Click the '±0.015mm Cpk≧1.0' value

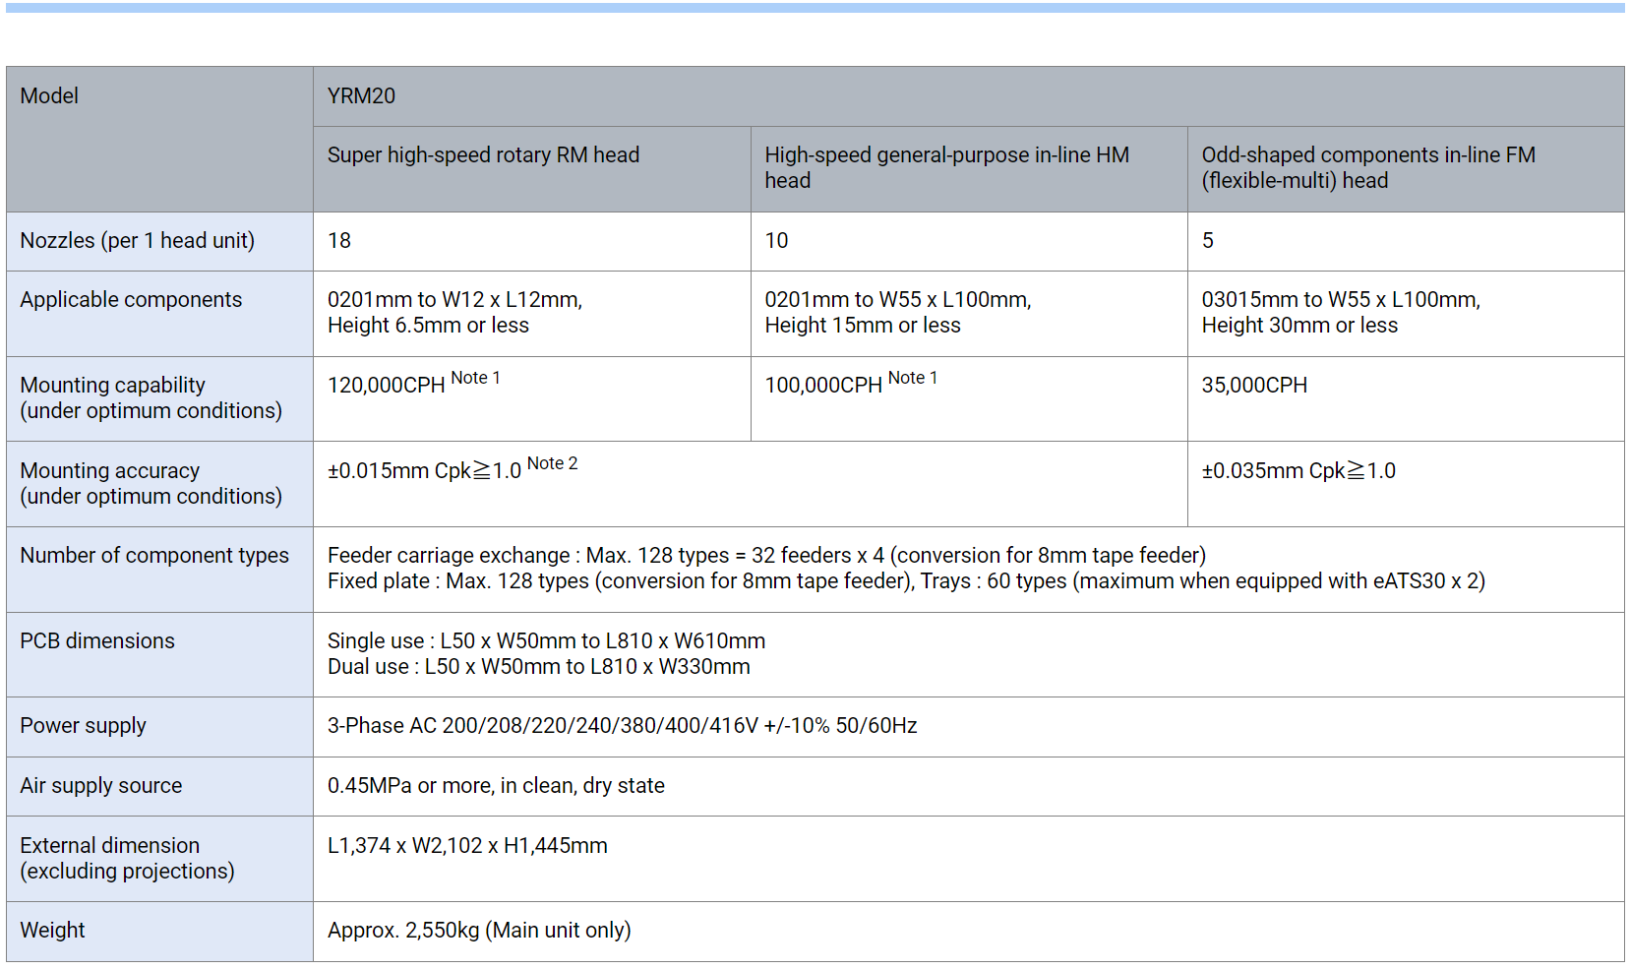click(424, 471)
